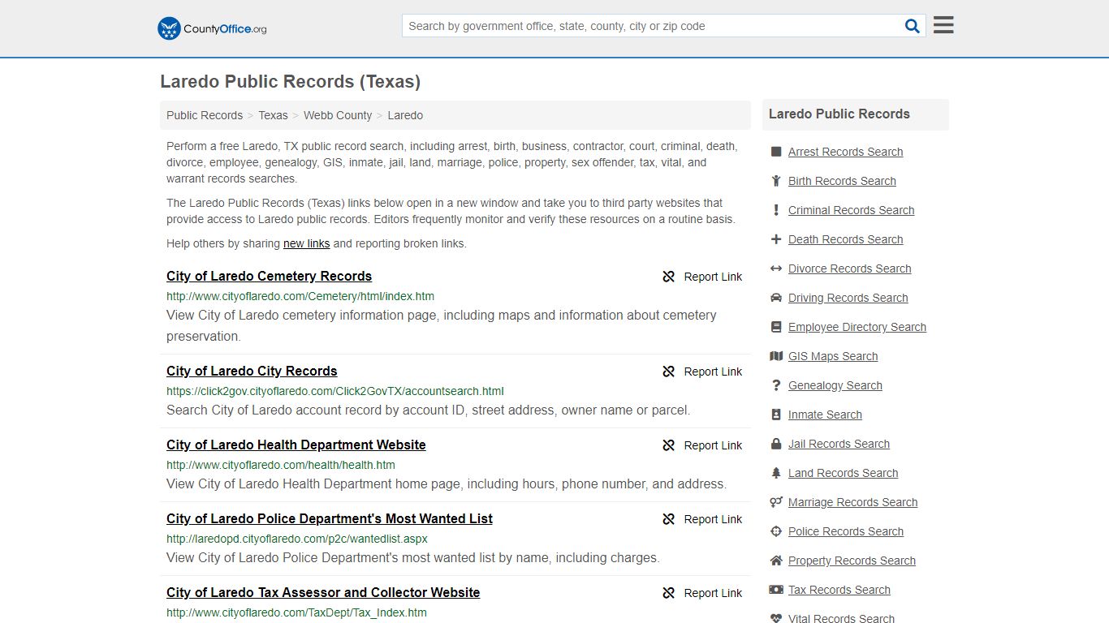Click the Police Records crosshair icon
The height and width of the screenshot is (623, 1109).
[x=776, y=531]
